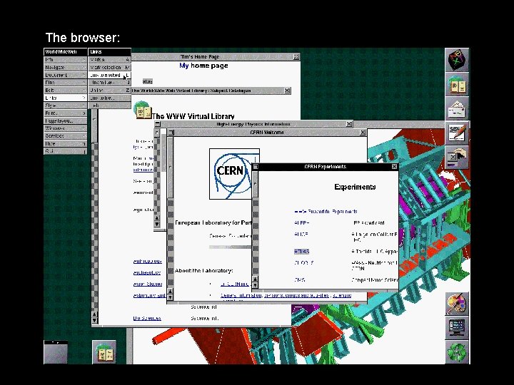
Task: Click the hand-with-window icon in the dock
Action: (457, 157)
